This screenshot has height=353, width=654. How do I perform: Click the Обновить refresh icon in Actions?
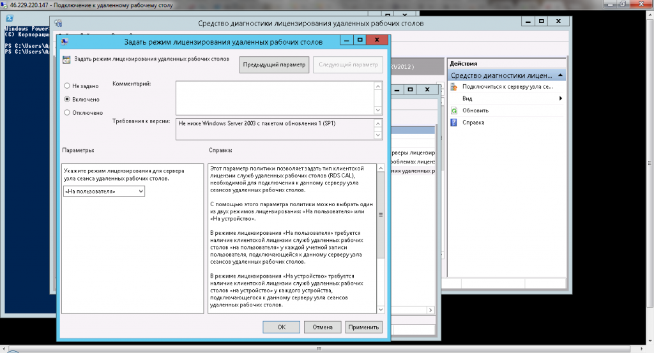[453, 110]
